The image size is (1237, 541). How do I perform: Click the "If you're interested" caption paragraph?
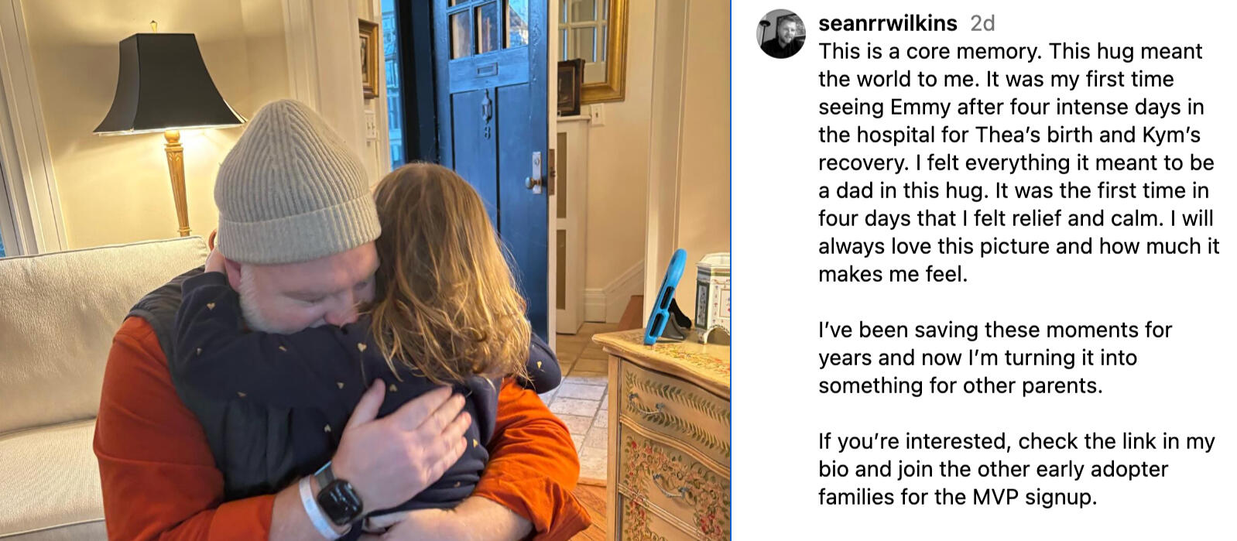(1016, 469)
